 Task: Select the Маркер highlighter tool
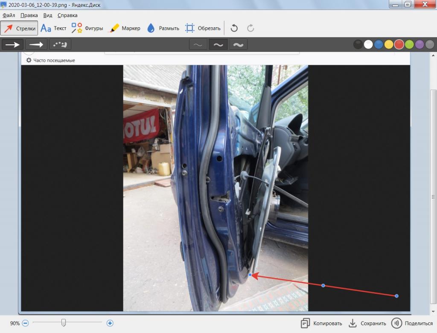pos(125,28)
